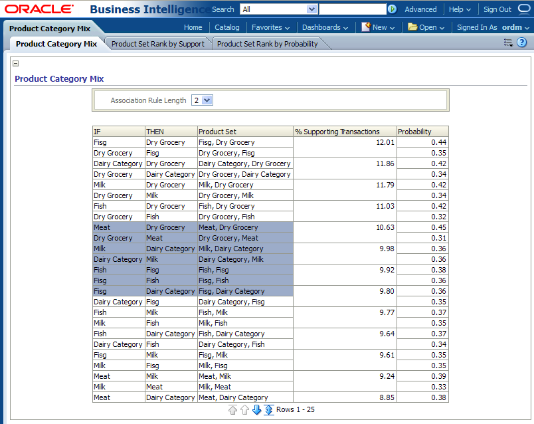Screen dimensions: 534x424
Task: Click the previous rows up arrow
Action: pos(244,410)
